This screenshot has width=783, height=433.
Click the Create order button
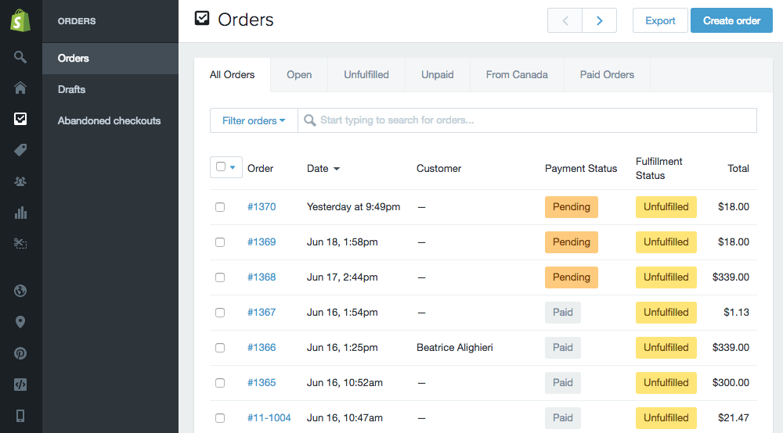pyautogui.click(x=731, y=20)
